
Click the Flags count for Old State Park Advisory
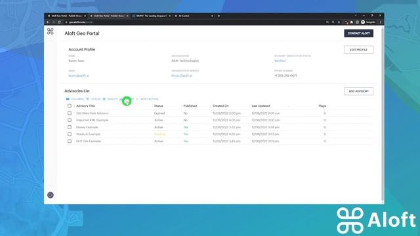[325, 113]
